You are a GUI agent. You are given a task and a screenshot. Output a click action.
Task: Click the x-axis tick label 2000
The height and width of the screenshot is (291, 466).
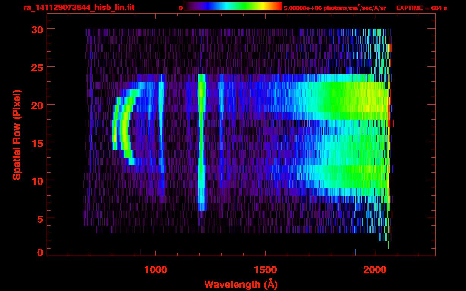coord(375,270)
